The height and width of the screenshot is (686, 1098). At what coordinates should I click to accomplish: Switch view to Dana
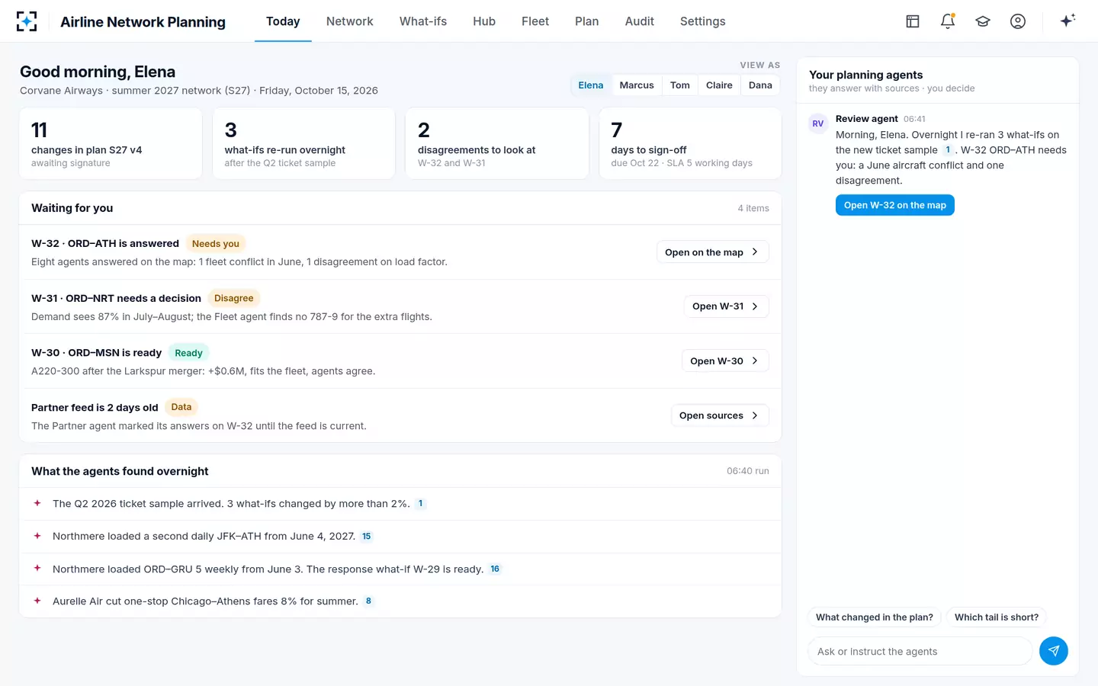click(760, 85)
